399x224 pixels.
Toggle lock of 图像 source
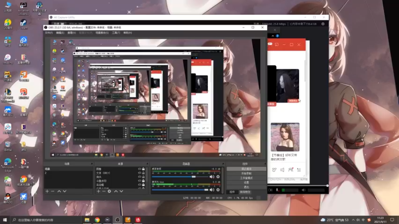[x=143, y=169]
